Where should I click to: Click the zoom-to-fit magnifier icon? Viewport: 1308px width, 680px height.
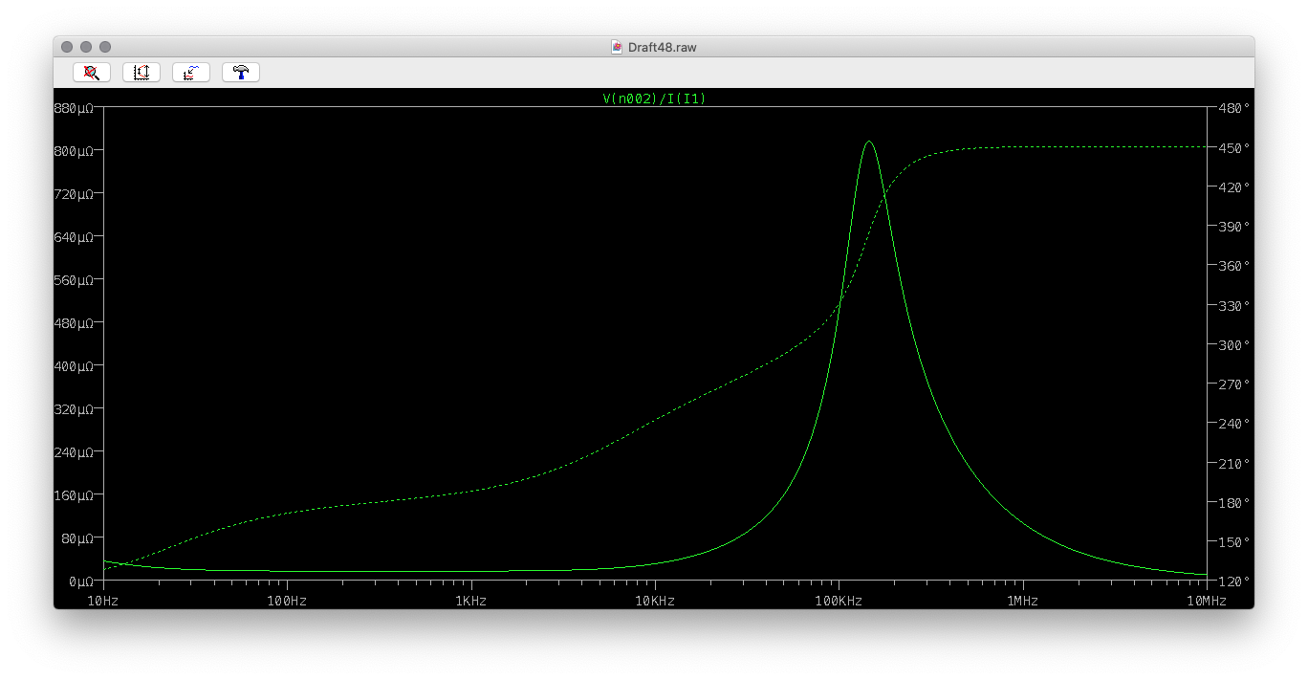pos(92,73)
